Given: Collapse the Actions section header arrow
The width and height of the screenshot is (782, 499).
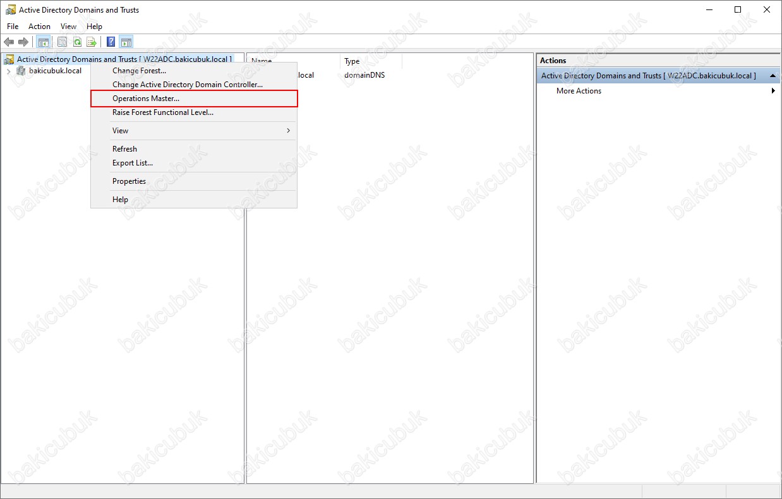Looking at the screenshot, I should click(773, 76).
